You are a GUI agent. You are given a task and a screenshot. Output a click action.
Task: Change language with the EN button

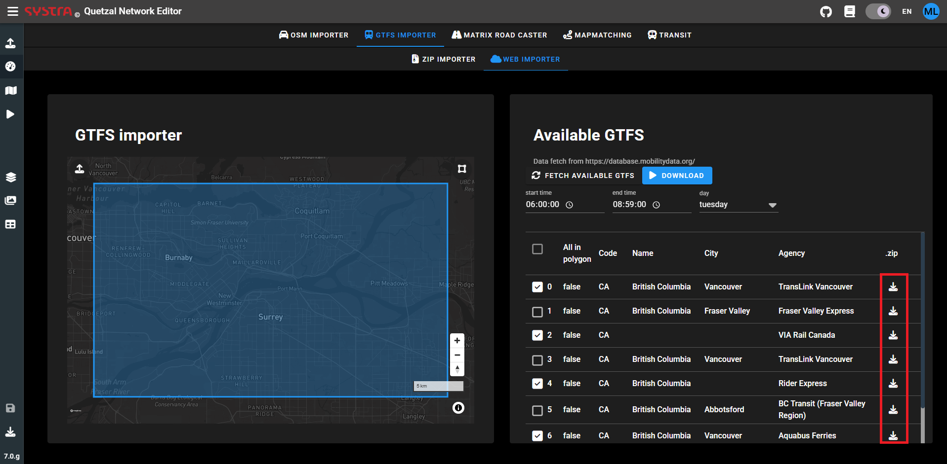(907, 11)
